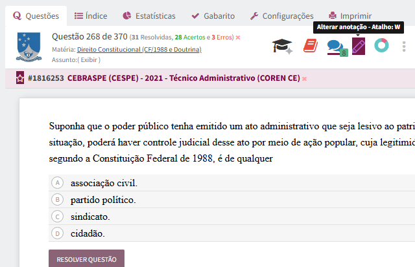The width and height of the screenshot is (415, 267).
Task: Click the pencil annotation icon
Action: pyautogui.click(x=359, y=46)
